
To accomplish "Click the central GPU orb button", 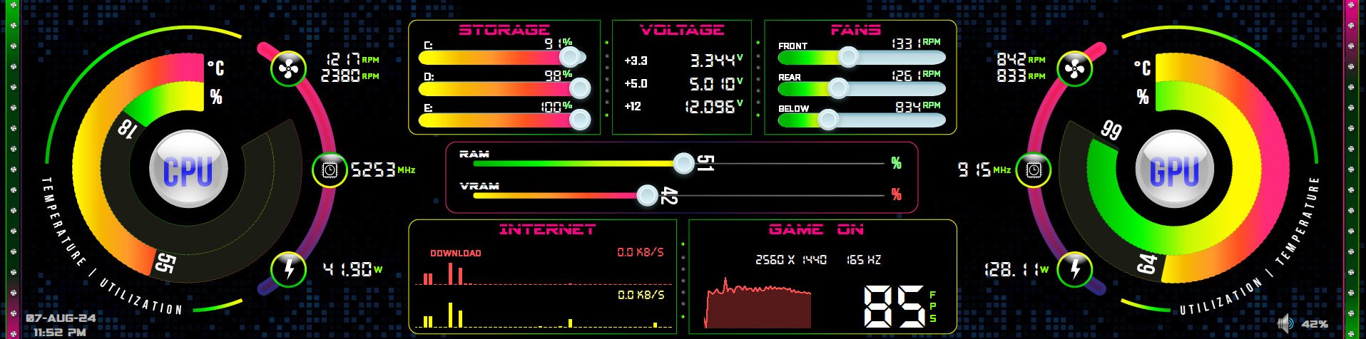I will 1175,169.
